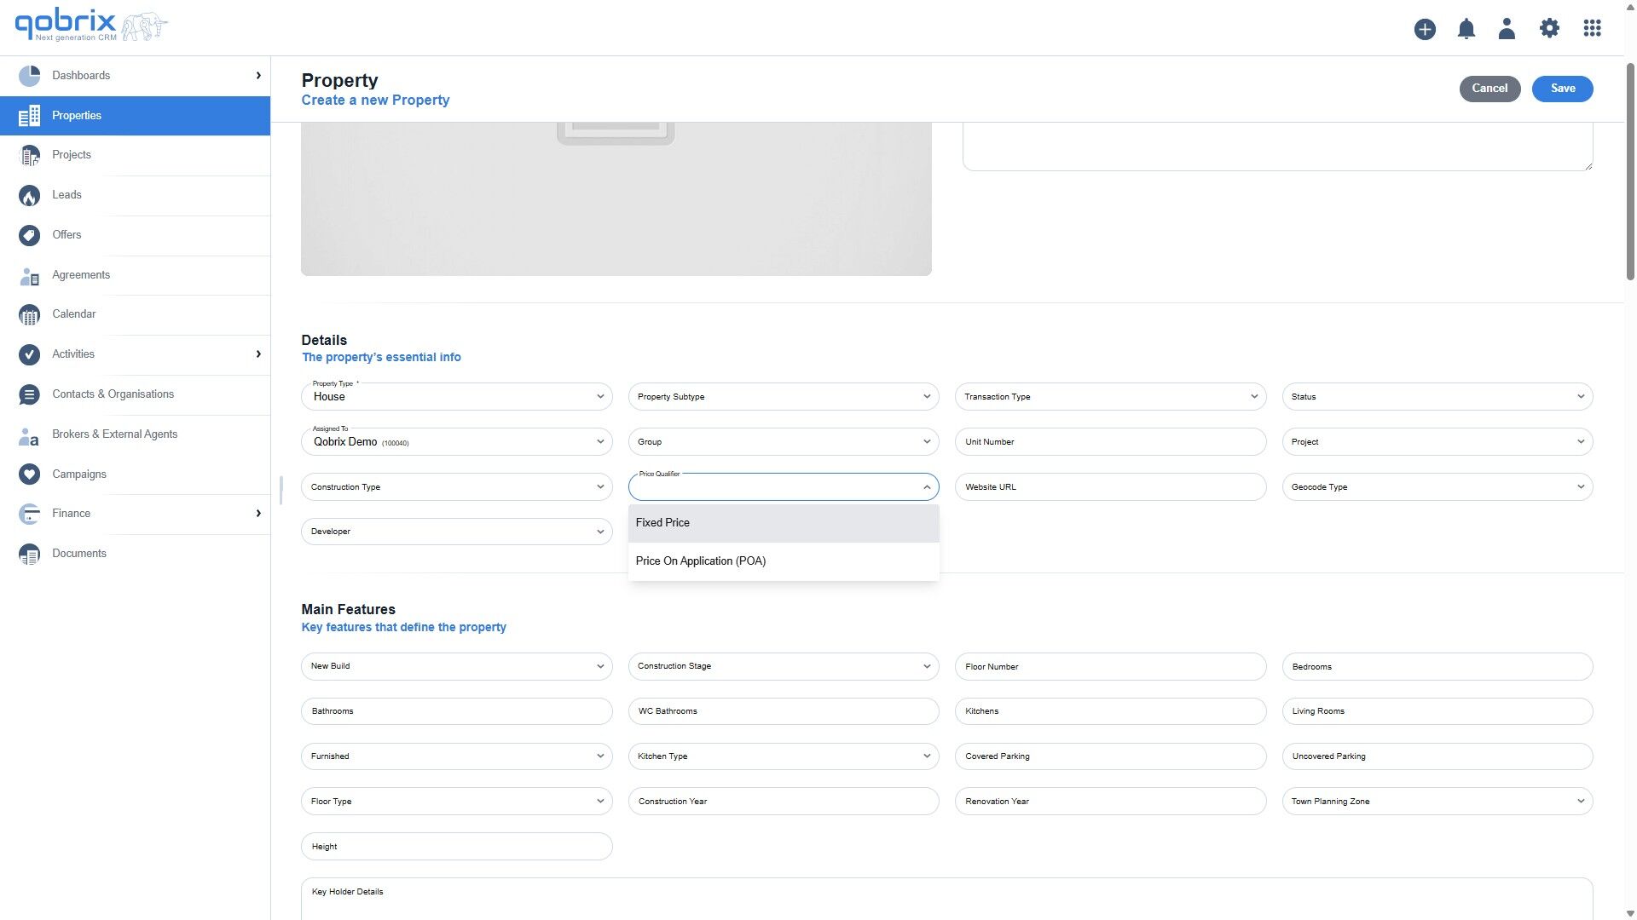Click the Documents sidebar icon
1637x920 pixels.
point(30,553)
